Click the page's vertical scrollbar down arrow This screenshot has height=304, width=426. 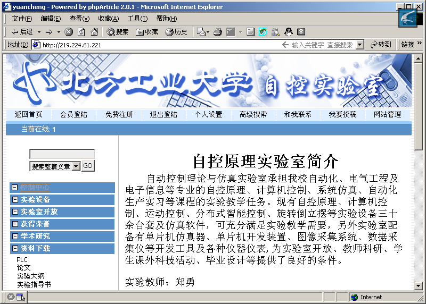click(x=418, y=285)
